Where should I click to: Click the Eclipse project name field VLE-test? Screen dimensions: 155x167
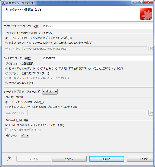point(98,26)
